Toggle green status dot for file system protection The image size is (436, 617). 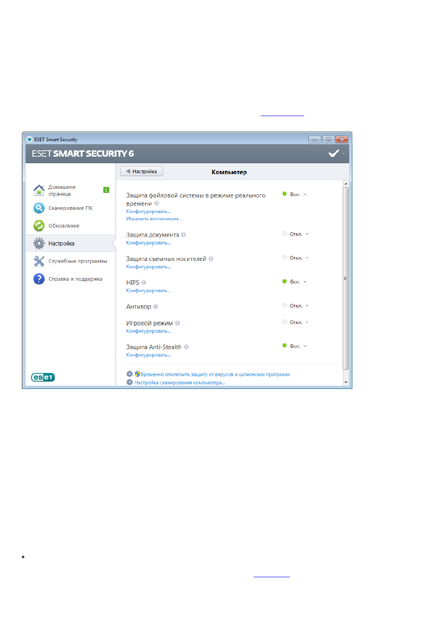coord(284,194)
